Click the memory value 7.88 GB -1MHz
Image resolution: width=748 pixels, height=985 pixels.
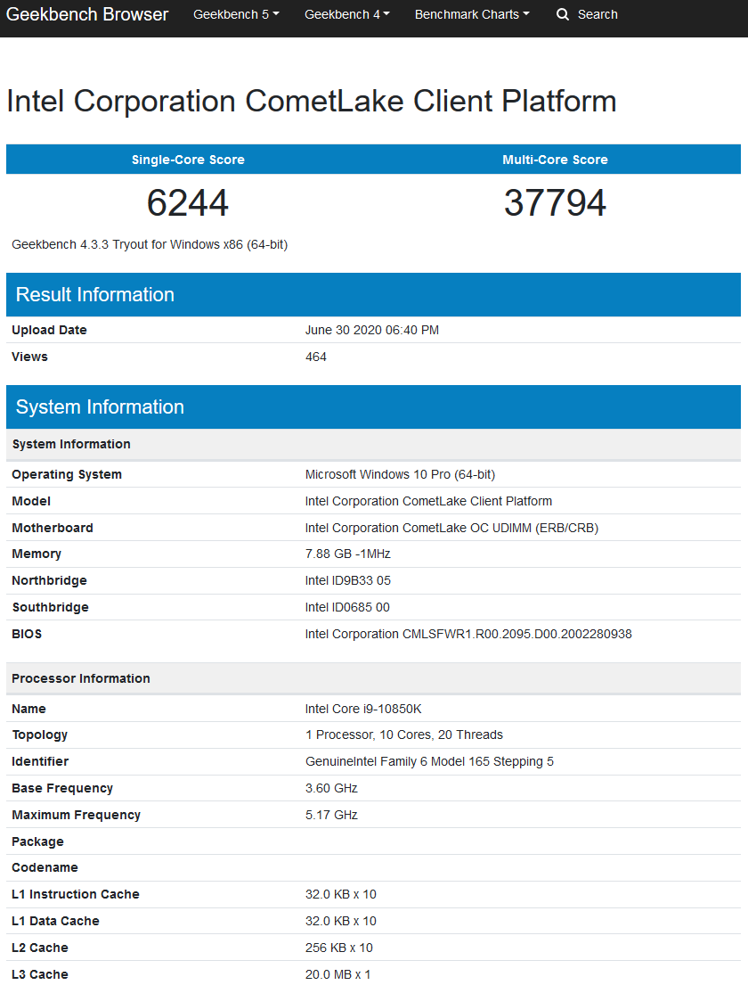click(347, 554)
